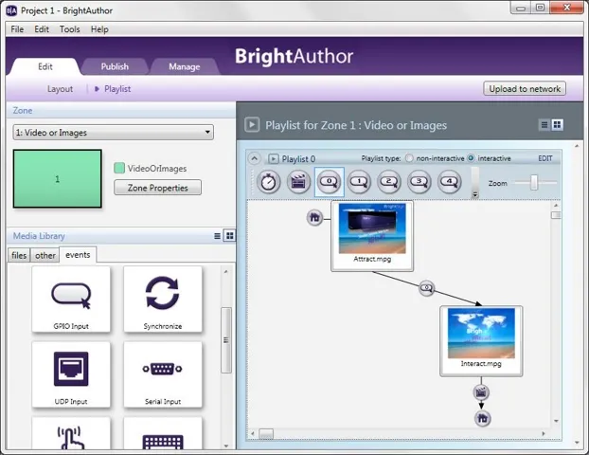This screenshot has height=455, width=589.
Task: Open the File menu
Action: point(17,29)
